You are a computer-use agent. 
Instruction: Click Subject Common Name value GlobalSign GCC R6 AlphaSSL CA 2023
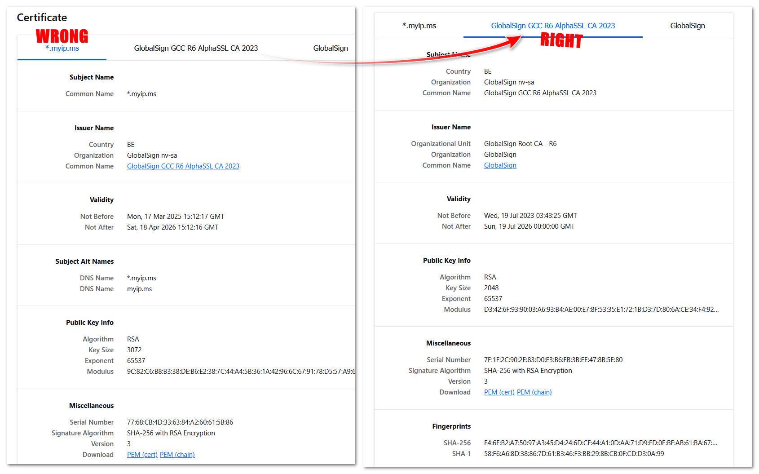[x=540, y=93]
